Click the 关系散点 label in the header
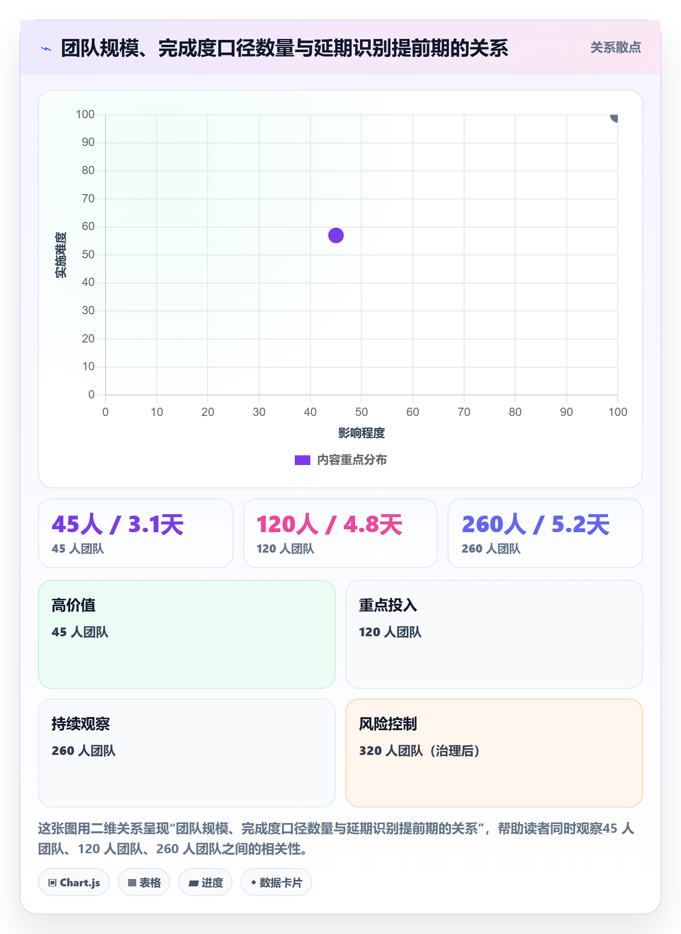The image size is (681, 934). (615, 48)
